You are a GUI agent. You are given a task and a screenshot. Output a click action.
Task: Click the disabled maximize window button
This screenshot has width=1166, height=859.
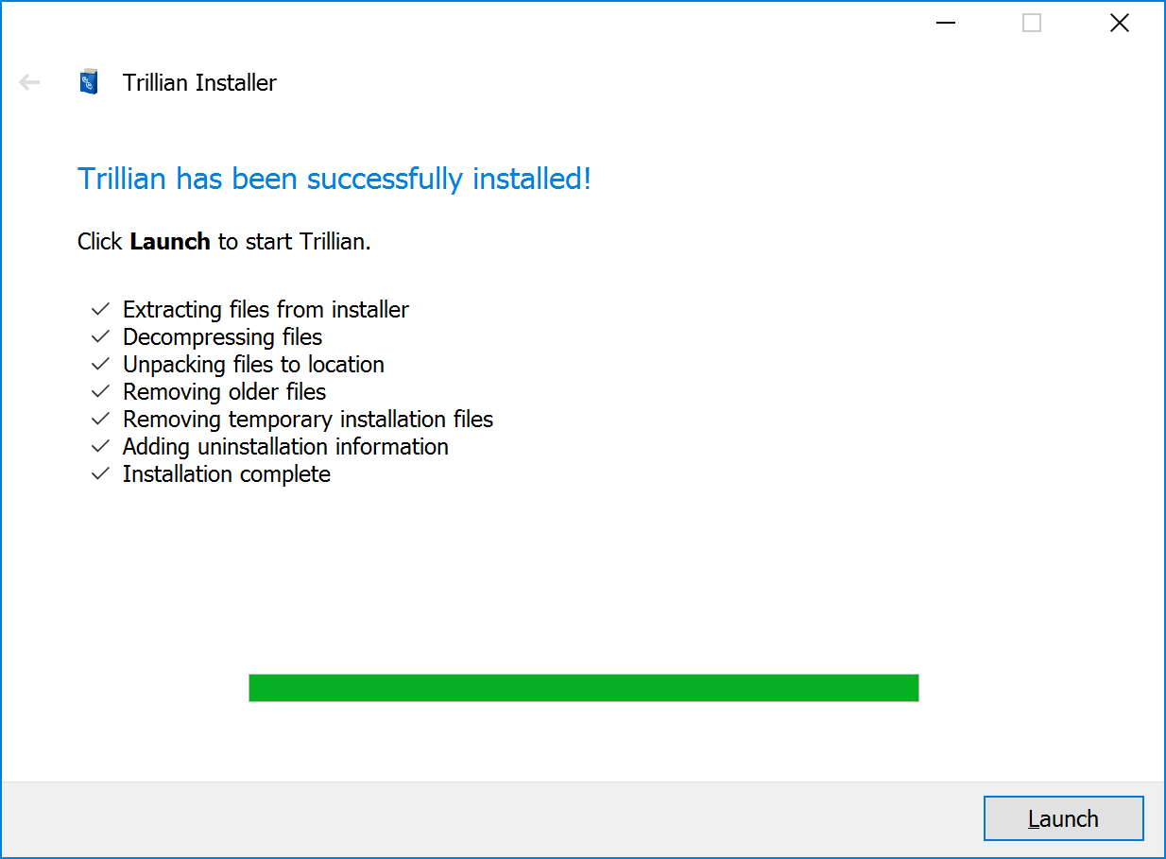click(x=1032, y=24)
